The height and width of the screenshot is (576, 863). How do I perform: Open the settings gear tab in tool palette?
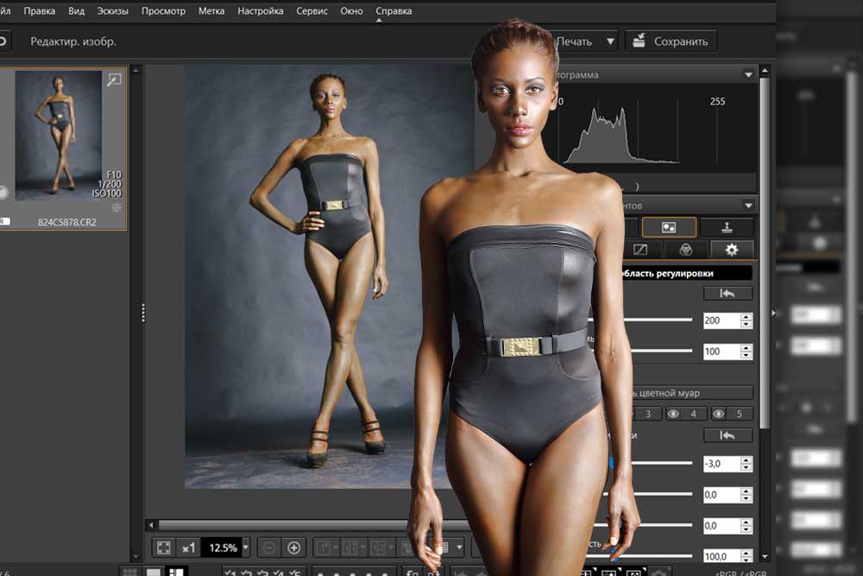732,250
